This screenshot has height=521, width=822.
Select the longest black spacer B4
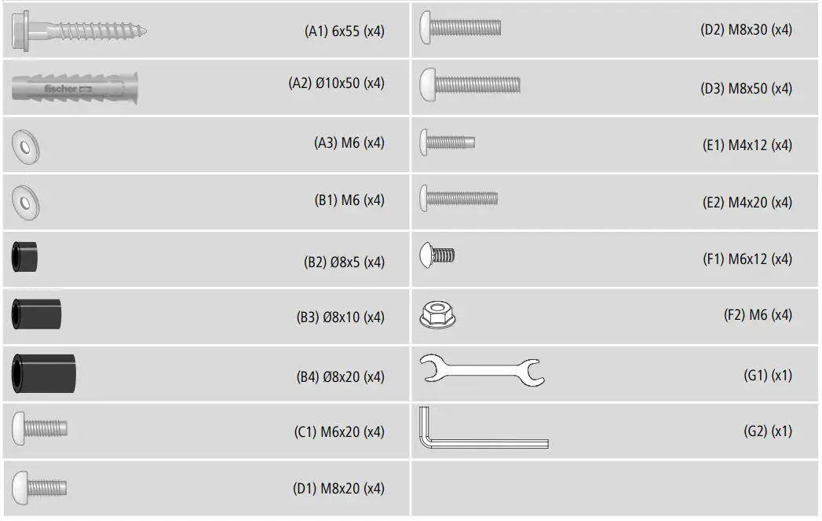click(44, 372)
